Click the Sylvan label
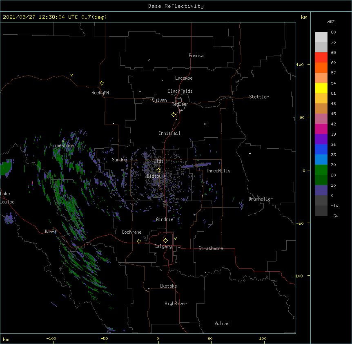Viewport: 352px width, 344px height. [x=159, y=100]
